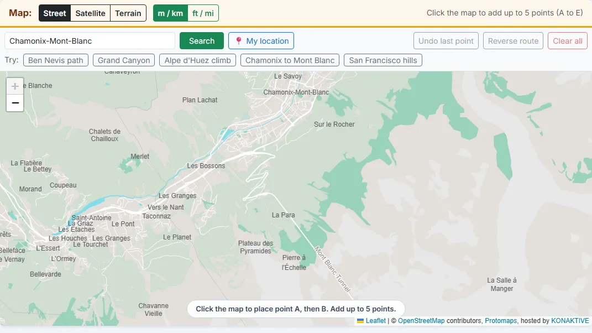The image size is (592, 333).
Task: Click the Le Tourchet map label
Action: tap(90, 244)
